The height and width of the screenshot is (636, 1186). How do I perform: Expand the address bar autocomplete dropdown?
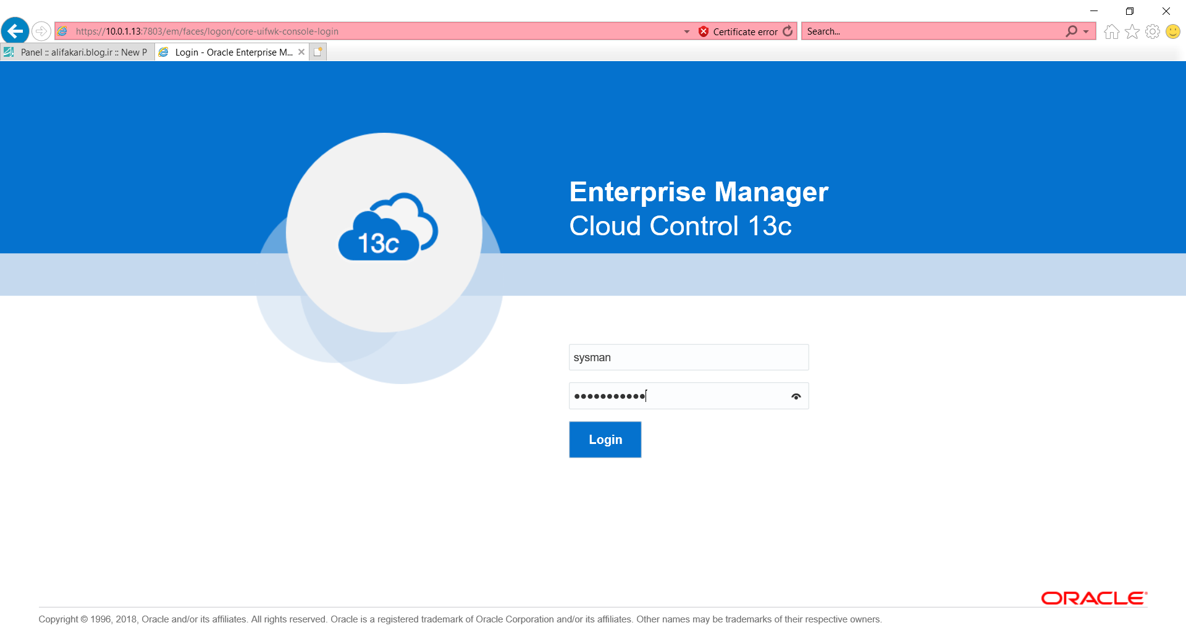point(687,31)
